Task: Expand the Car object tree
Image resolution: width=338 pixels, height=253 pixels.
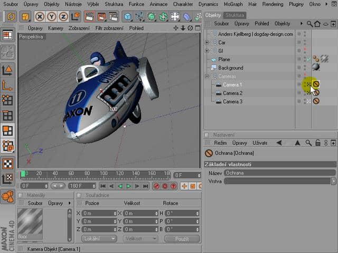Action: click(x=206, y=42)
